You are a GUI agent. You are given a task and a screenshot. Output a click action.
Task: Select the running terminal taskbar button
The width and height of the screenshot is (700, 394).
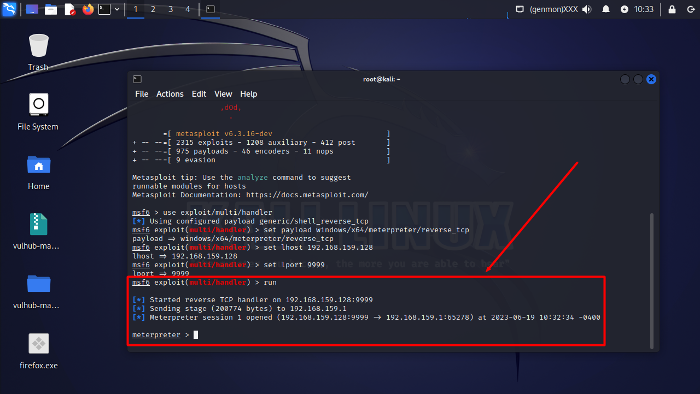tap(211, 9)
